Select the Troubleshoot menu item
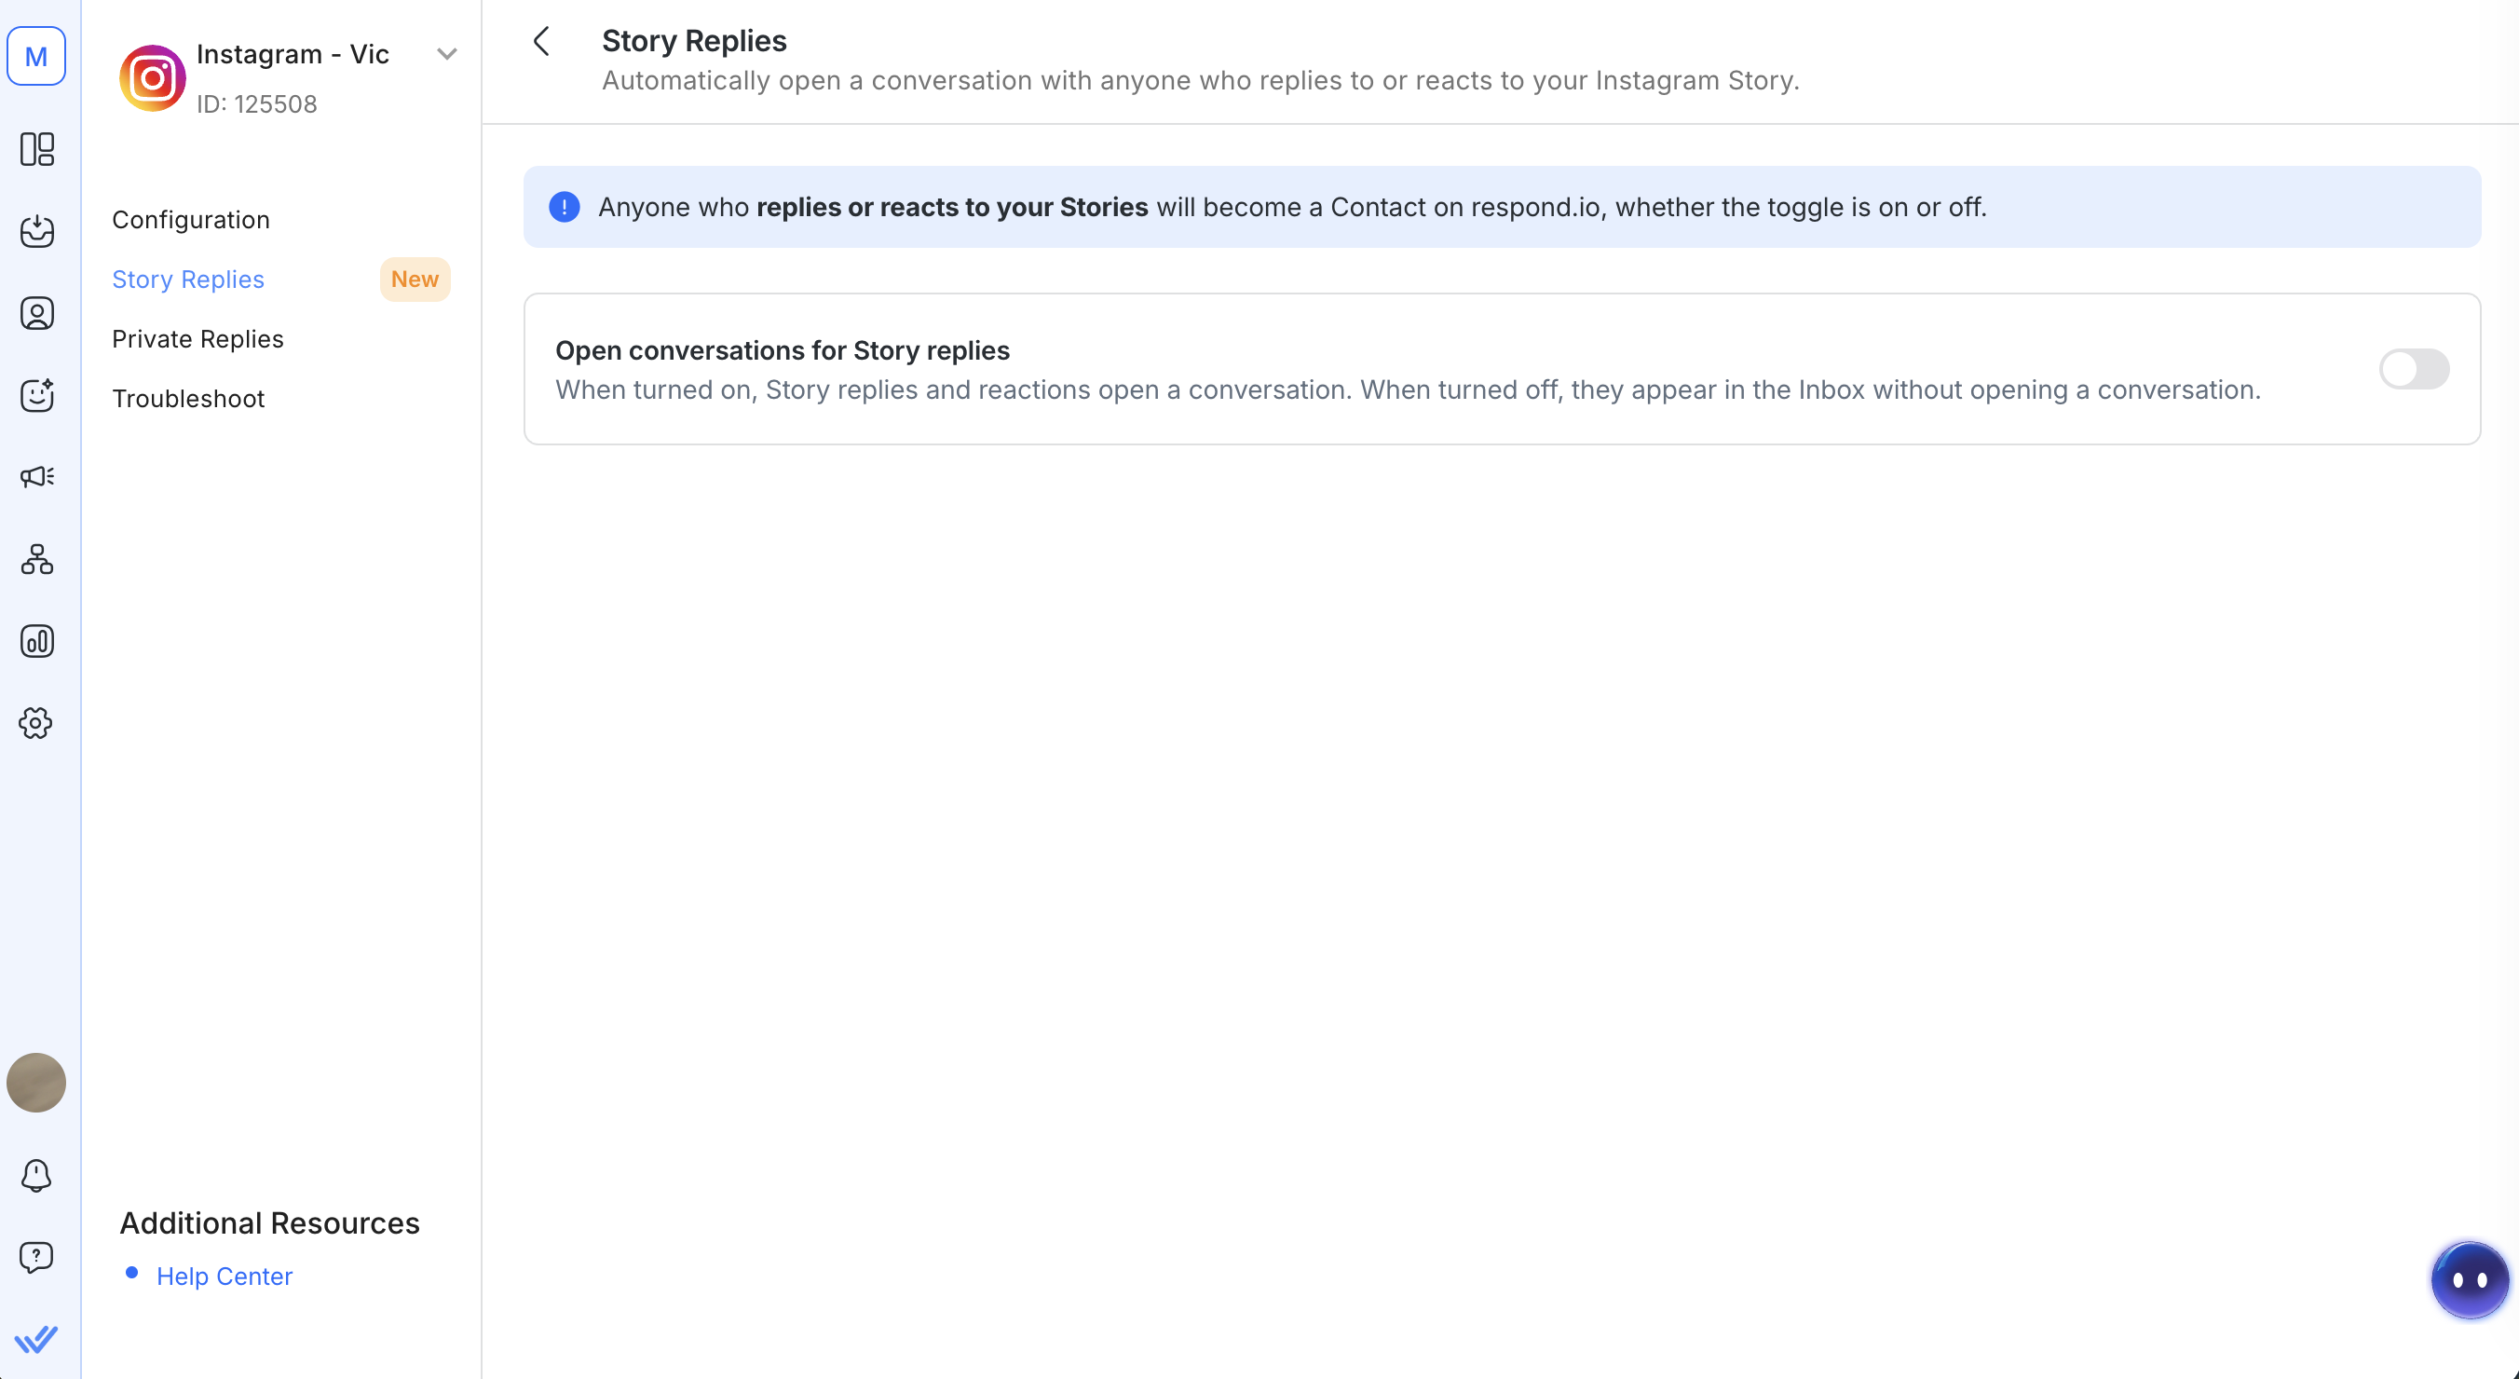The width and height of the screenshot is (2519, 1379). [x=188, y=399]
